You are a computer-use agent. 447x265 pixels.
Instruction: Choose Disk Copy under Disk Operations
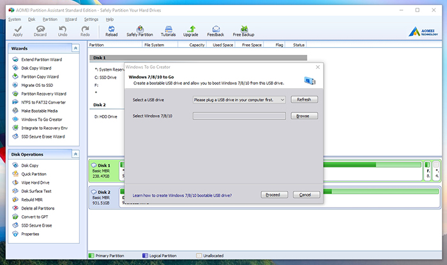point(29,165)
